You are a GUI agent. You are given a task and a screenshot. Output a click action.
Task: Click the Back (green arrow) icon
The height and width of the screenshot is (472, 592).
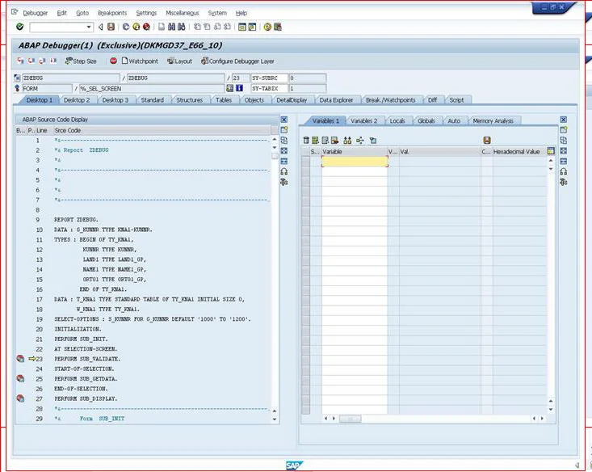(126, 27)
